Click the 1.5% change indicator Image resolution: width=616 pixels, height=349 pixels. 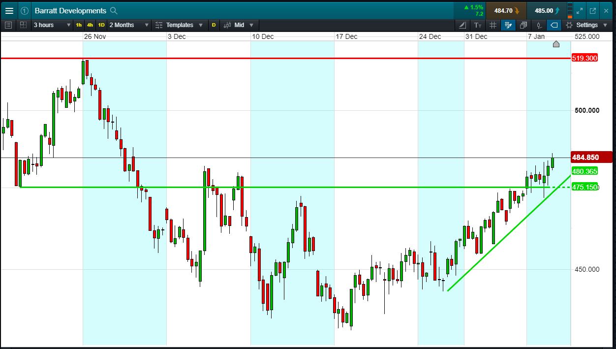point(474,7)
